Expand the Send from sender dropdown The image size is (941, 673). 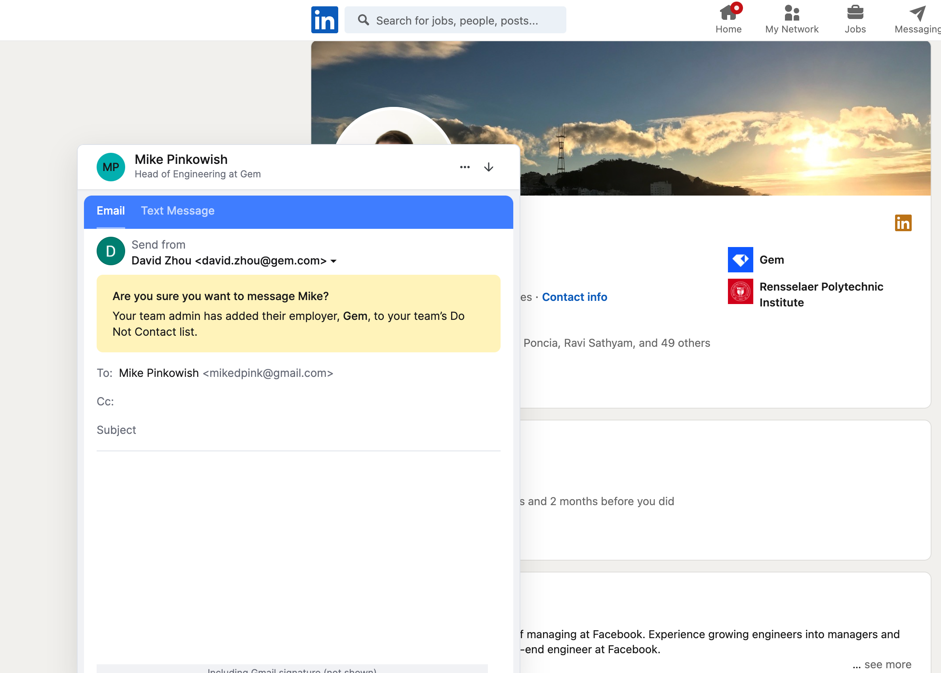[x=333, y=261]
